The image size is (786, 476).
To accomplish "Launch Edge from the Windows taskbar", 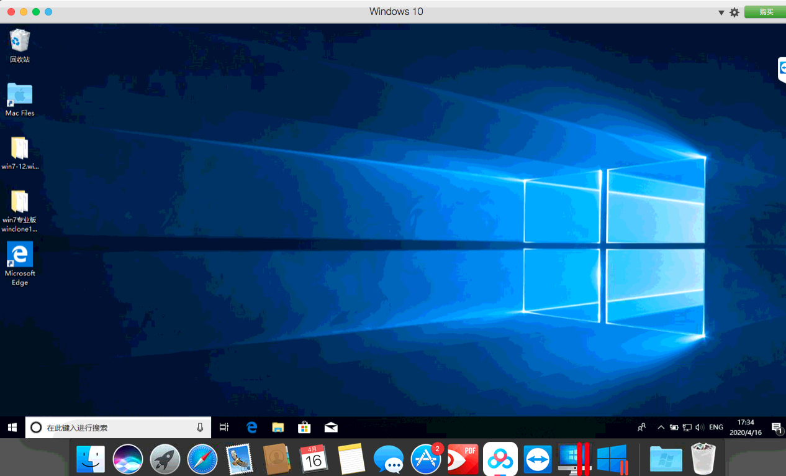I will click(x=251, y=428).
